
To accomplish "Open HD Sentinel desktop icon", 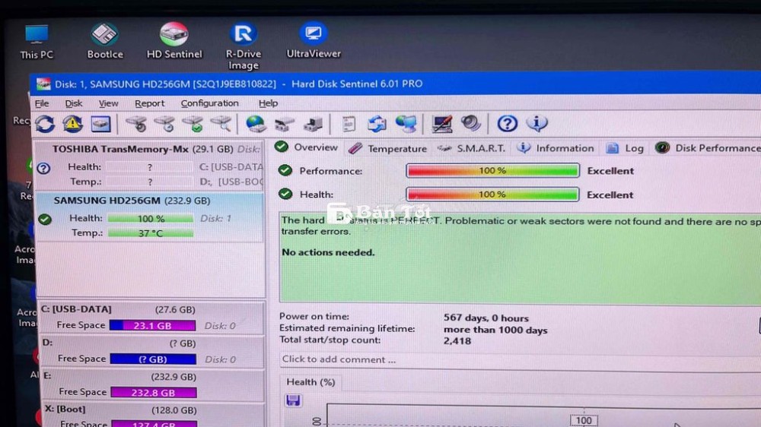I will pyautogui.click(x=174, y=41).
